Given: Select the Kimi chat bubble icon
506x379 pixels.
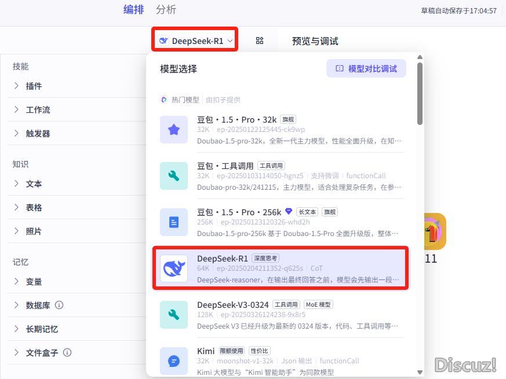Looking at the screenshot, I should pos(174,361).
